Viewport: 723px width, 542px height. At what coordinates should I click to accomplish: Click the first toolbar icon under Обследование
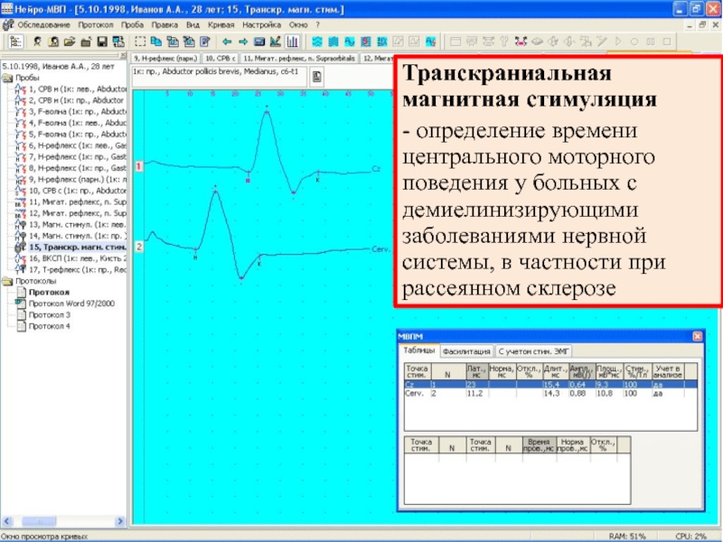pos(15,42)
